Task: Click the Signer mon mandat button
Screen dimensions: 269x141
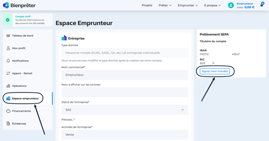Action: click(215, 71)
